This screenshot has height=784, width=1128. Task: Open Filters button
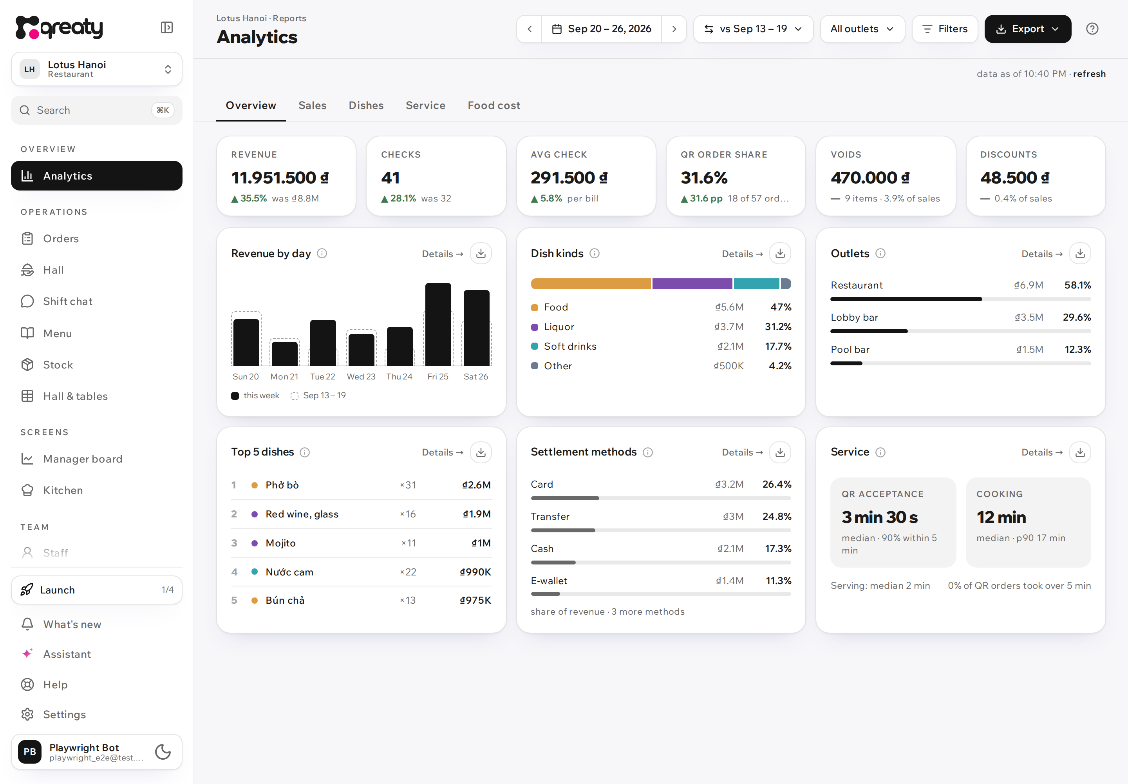pyautogui.click(x=945, y=29)
